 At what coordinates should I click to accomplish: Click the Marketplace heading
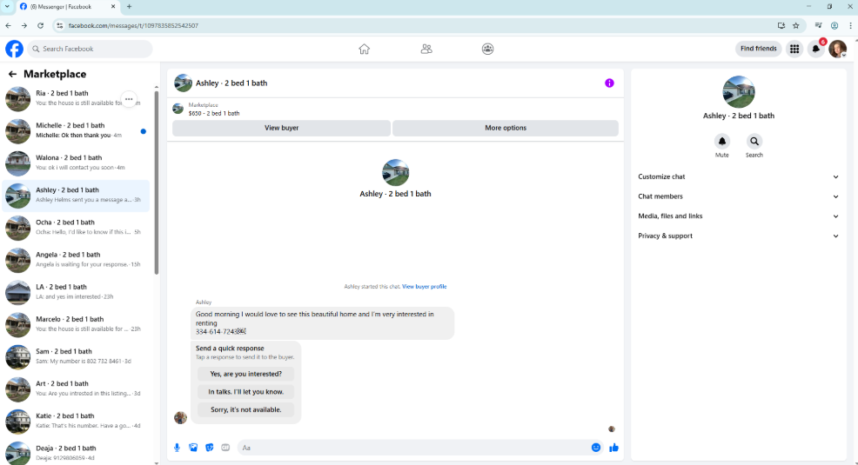[55, 74]
